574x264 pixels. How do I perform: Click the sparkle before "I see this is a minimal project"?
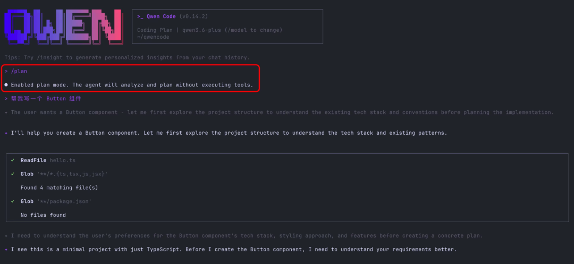click(x=6, y=250)
